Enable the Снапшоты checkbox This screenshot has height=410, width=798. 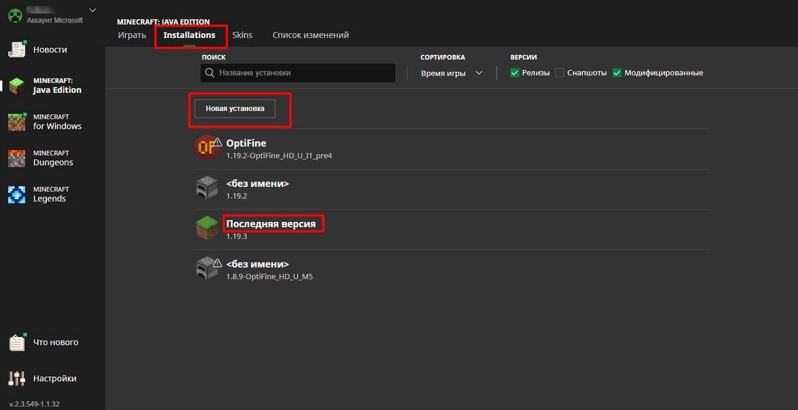(x=560, y=73)
